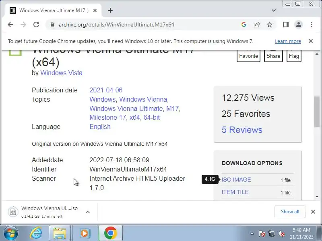322x241 pixels.
Task: Go back using the browser back arrow
Action: point(10,25)
